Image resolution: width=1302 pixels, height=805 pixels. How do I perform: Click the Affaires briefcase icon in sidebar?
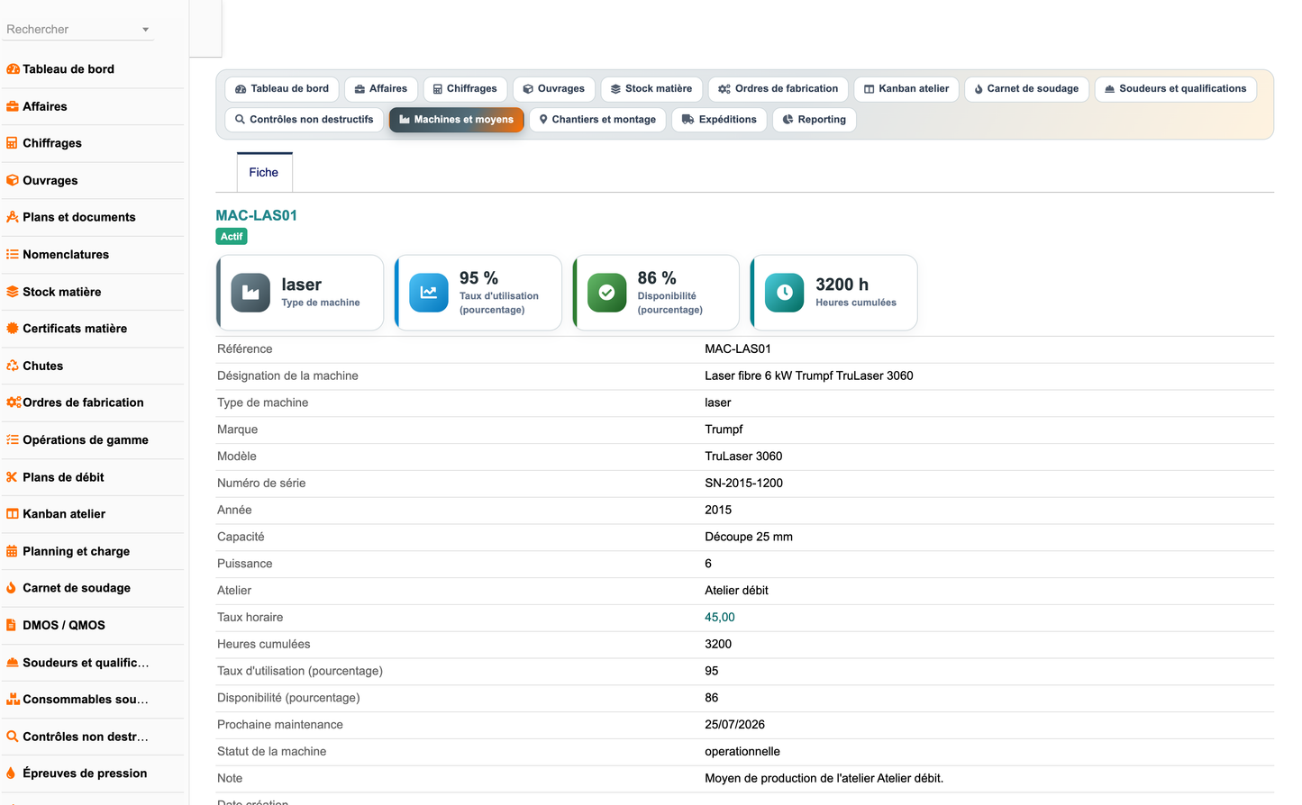tap(13, 106)
